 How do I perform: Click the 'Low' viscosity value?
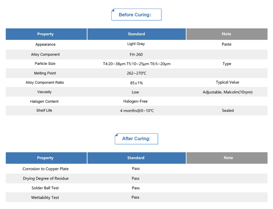[135, 92]
